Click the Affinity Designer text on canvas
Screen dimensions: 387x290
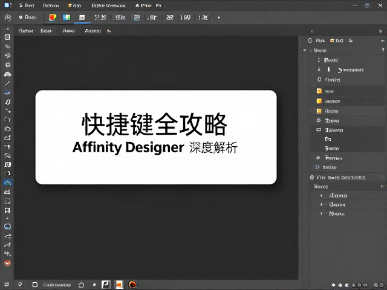point(128,147)
